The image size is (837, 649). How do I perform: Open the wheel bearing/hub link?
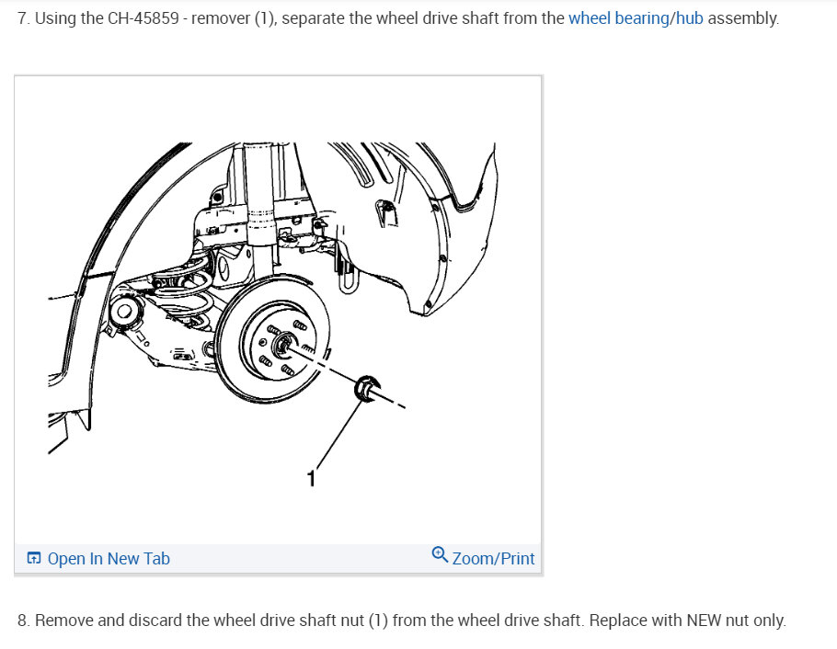(x=636, y=18)
